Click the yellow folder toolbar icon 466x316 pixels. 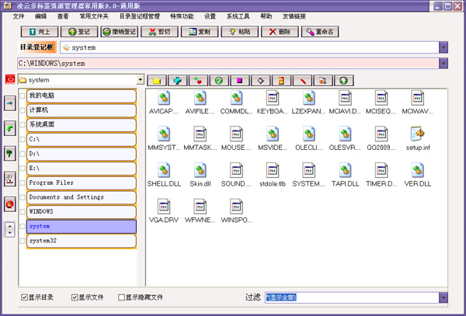pyautogui.click(x=157, y=81)
